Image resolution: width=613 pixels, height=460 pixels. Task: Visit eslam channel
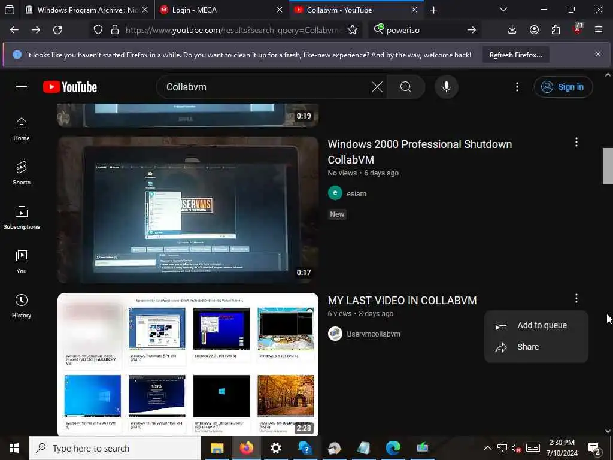pos(356,193)
